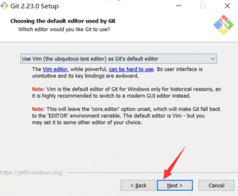Click the 'Git 2.23.0 Setup' title bar text
The height and width of the screenshot is (196, 238).
point(34,6)
